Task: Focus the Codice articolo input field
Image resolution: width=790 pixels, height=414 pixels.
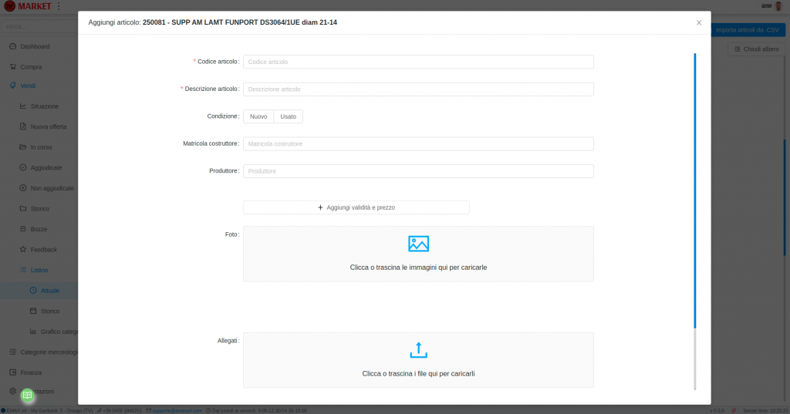Action: [418, 62]
